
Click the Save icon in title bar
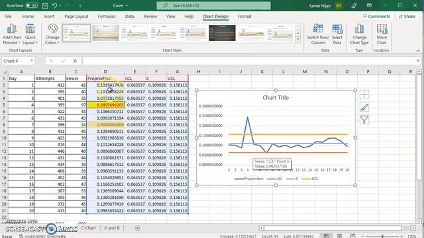pyautogui.click(x=45, y=6)
